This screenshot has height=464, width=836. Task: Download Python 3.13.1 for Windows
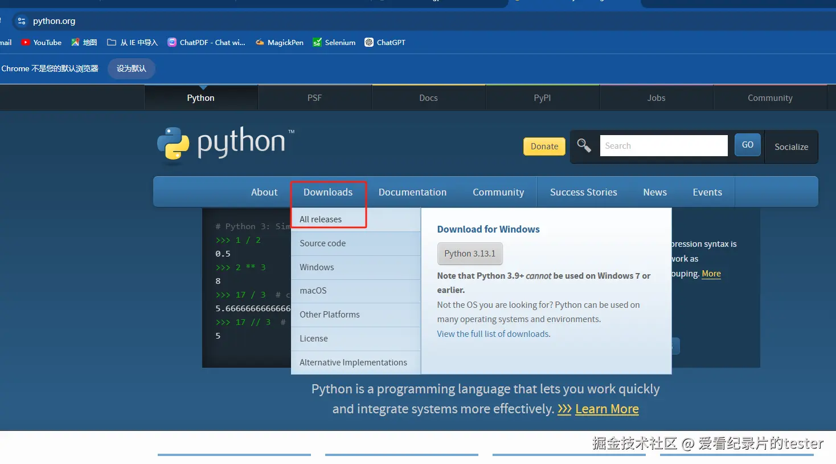[470, 254]
